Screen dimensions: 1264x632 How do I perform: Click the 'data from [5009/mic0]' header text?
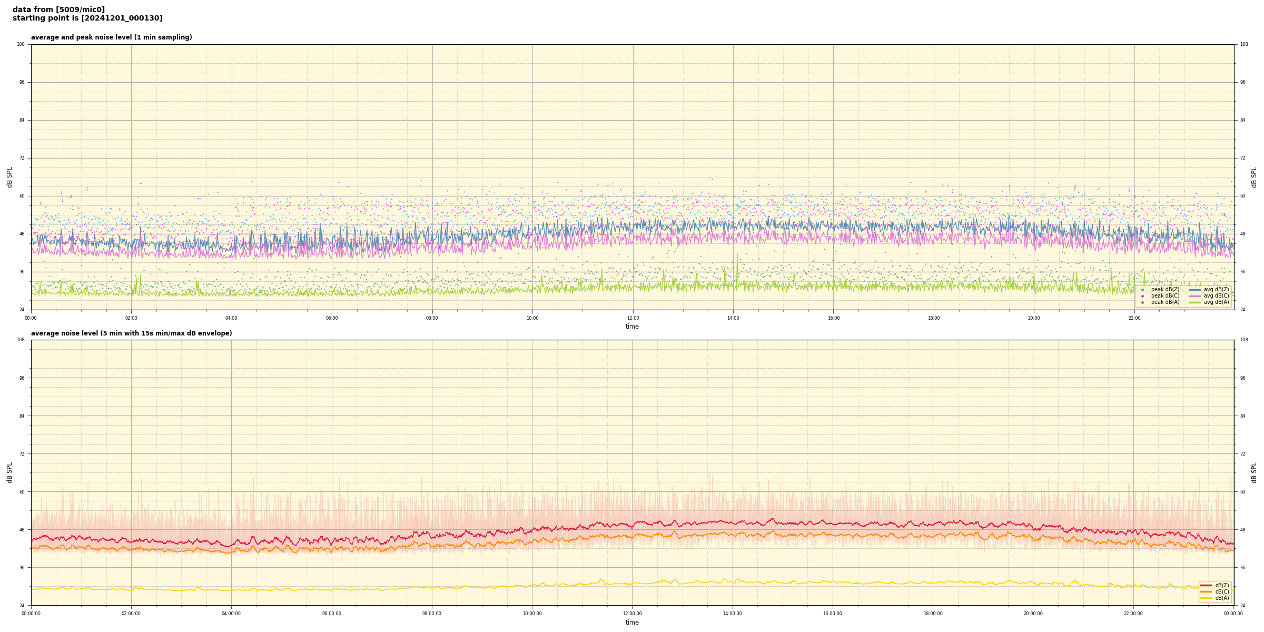tap(58, 9)
